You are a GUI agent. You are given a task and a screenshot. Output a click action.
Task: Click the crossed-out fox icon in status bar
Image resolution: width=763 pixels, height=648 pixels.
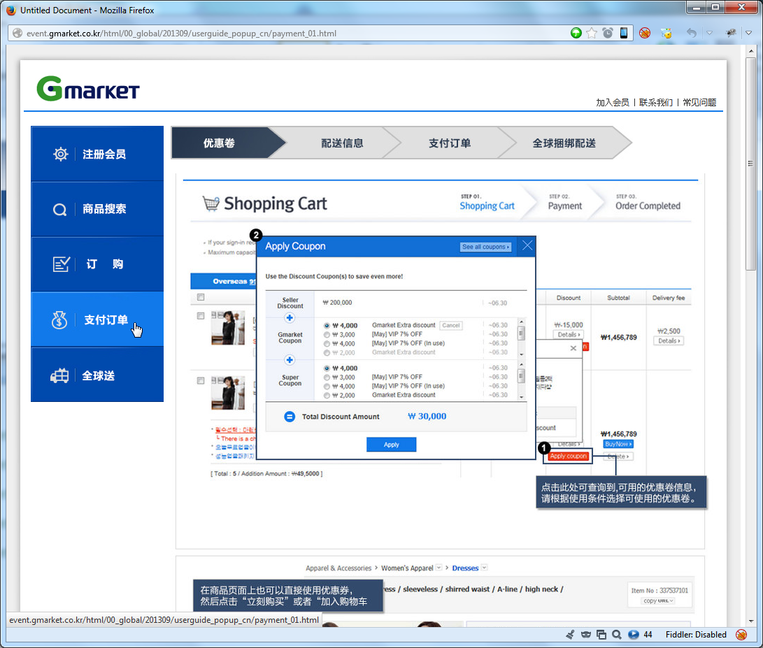[x=741, y=635]
